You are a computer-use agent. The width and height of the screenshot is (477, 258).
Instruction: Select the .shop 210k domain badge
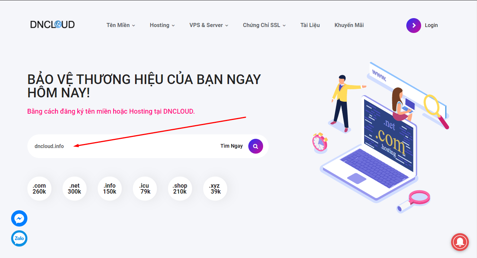tap(180, 189)
